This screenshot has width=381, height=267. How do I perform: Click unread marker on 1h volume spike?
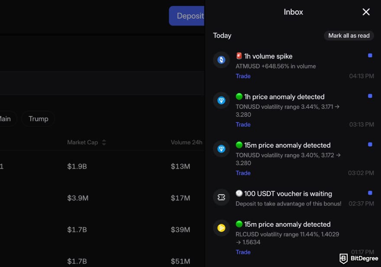pyautogui.click(x=370, y=55)
